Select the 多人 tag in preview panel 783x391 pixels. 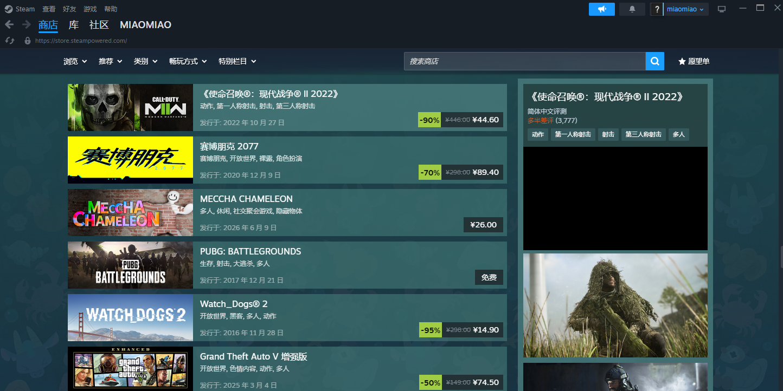679,134
